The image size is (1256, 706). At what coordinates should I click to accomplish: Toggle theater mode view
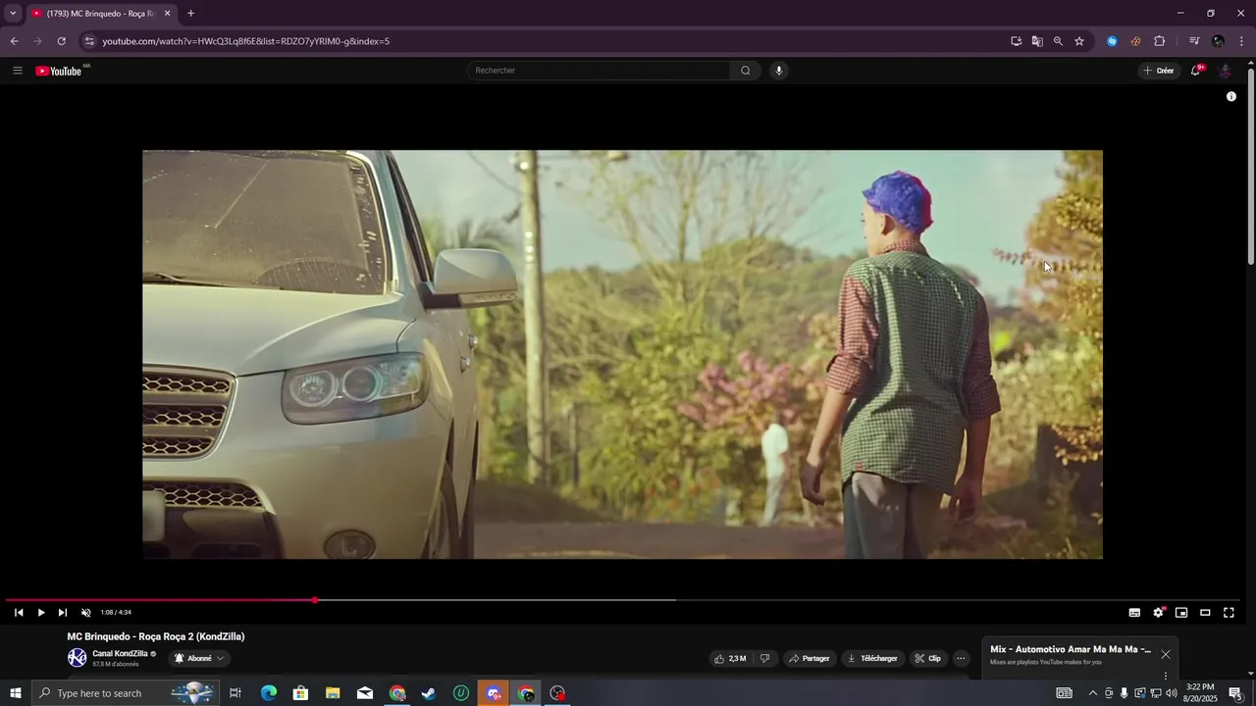pyautogui.click(x=1205, y=613)
